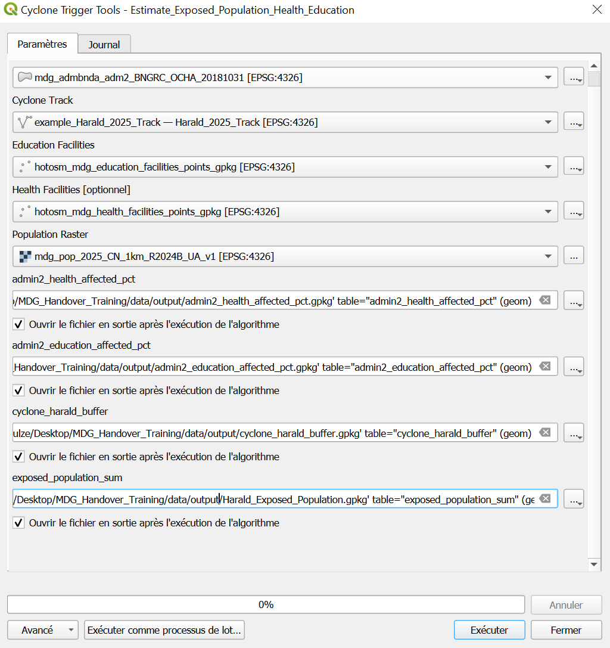Clear the cyclone_harald_buffer output path
Screen dimensions: 610x648
[544, 433]
